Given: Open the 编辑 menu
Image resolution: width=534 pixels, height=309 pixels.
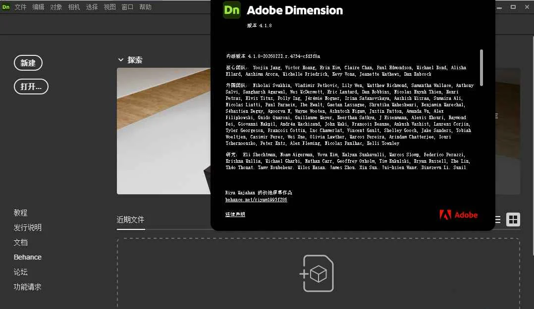Looking at the screenshot, I should (38, 7).
